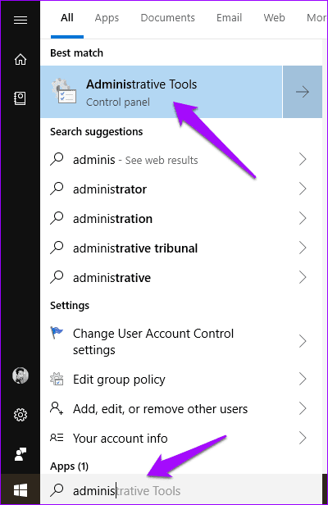Screen dimensions: 328x505
Task: Click the 'Best match' header
Action: [x=77, y=52]
